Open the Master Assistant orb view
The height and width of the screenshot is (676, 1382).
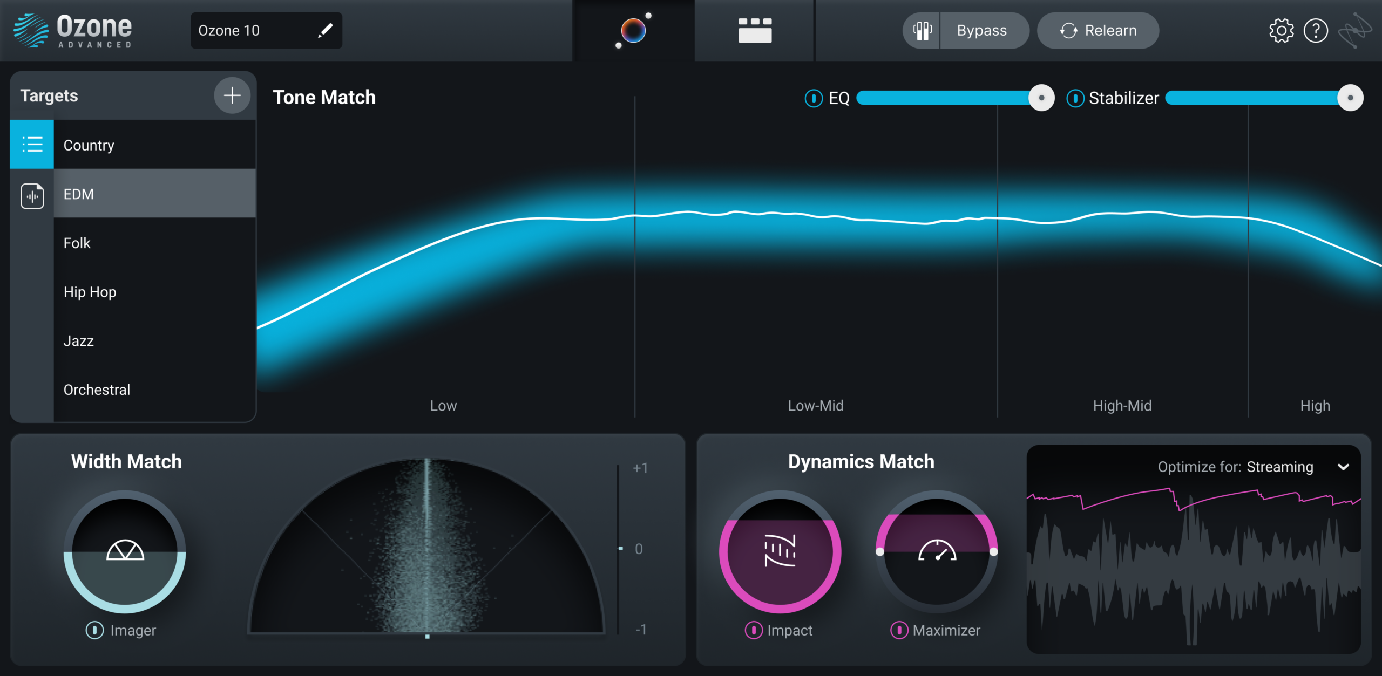[633, 31]
